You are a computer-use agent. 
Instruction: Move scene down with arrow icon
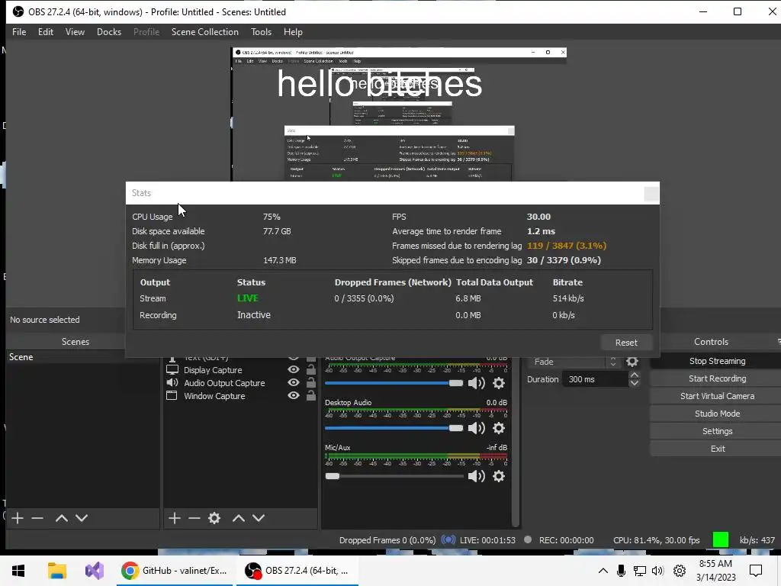82,518
